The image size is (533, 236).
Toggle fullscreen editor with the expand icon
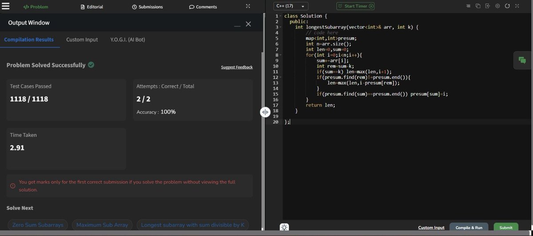517,6
